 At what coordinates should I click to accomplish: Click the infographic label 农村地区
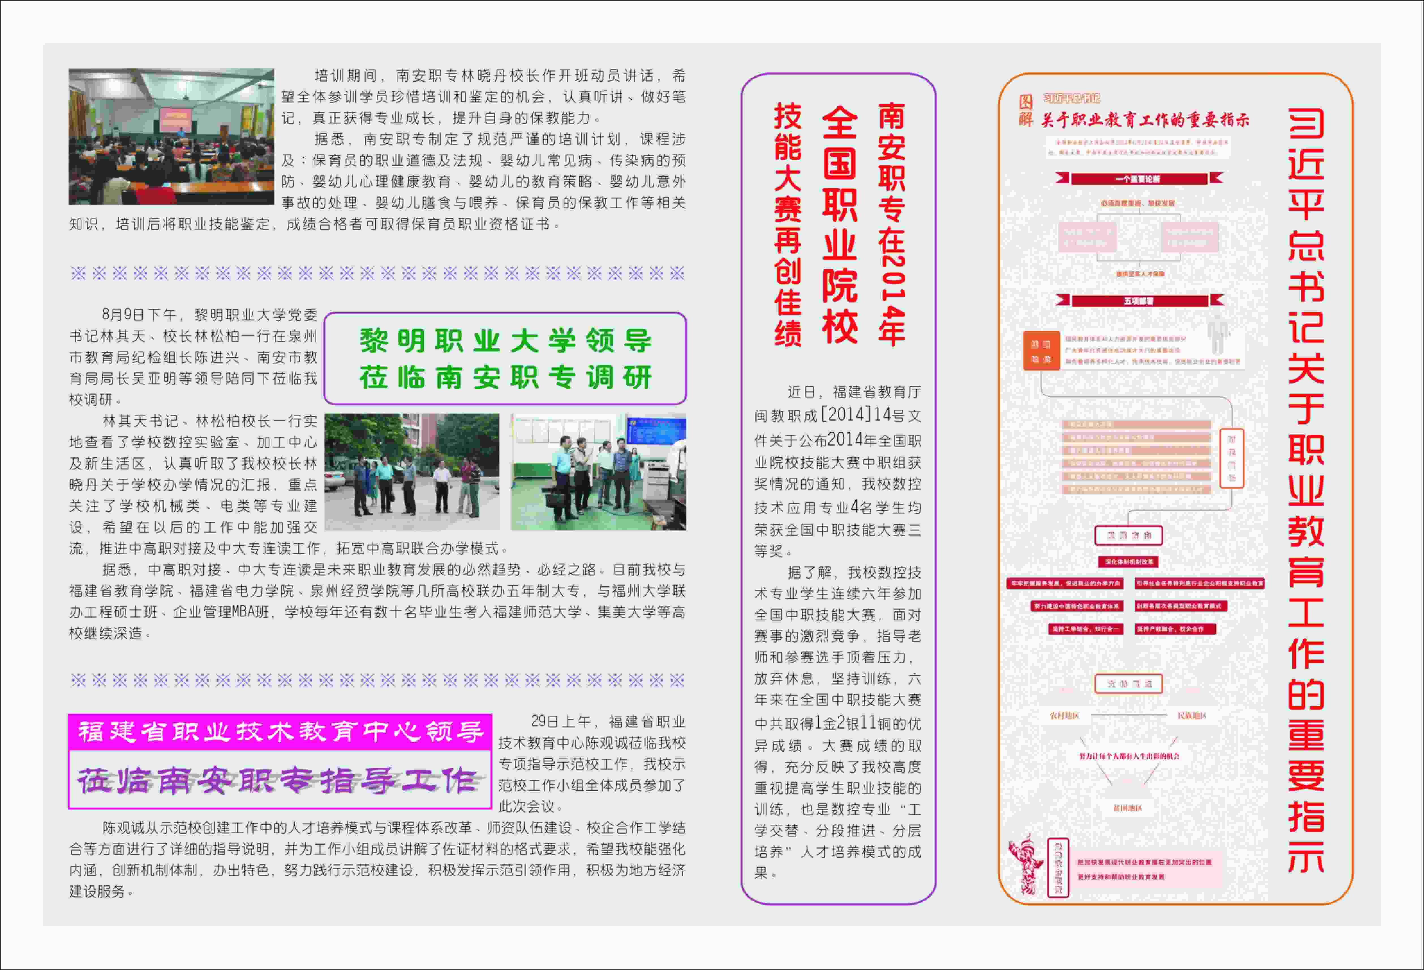click(1064, 716)
